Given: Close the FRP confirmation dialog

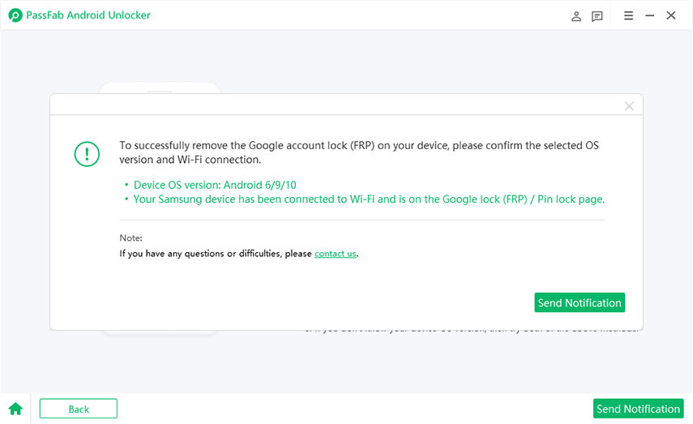Looking at the screenshot, I should [629, 106].
